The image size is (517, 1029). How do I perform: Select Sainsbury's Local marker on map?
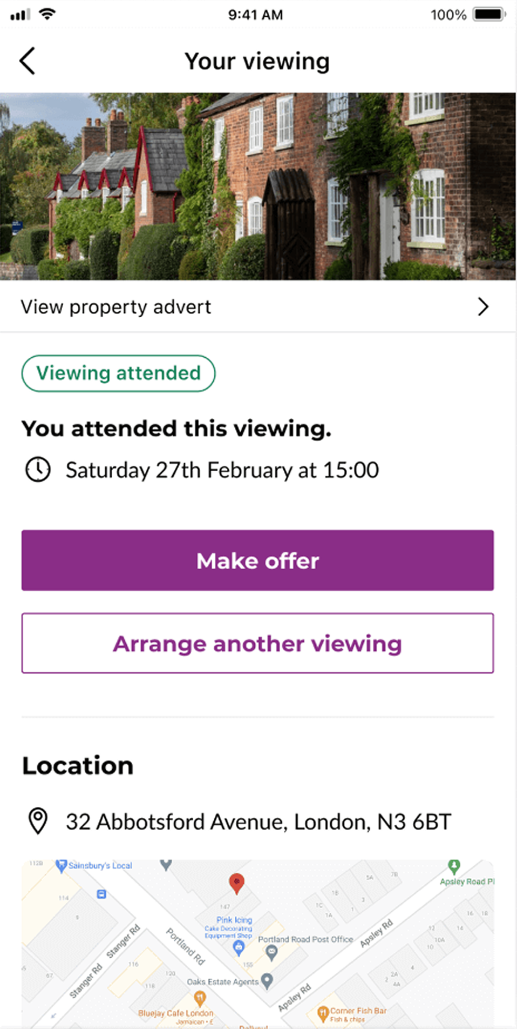[62, 866]
